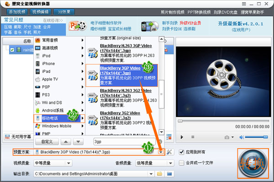This screenshot has width=274, height=182.
Task: Click preset list scrollbar up arrow
Action: point(162,39)
